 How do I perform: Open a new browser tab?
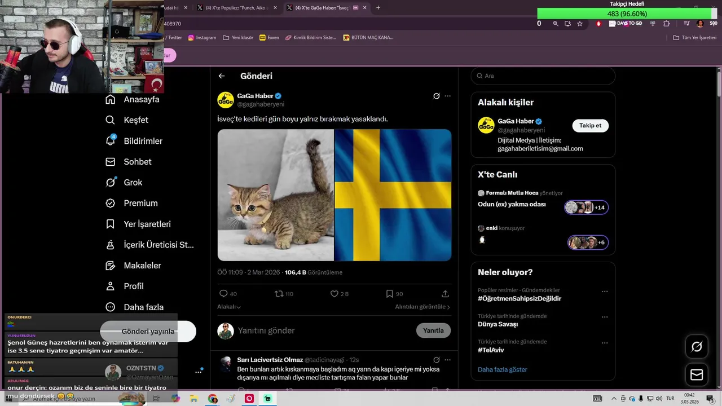point(378,8)
